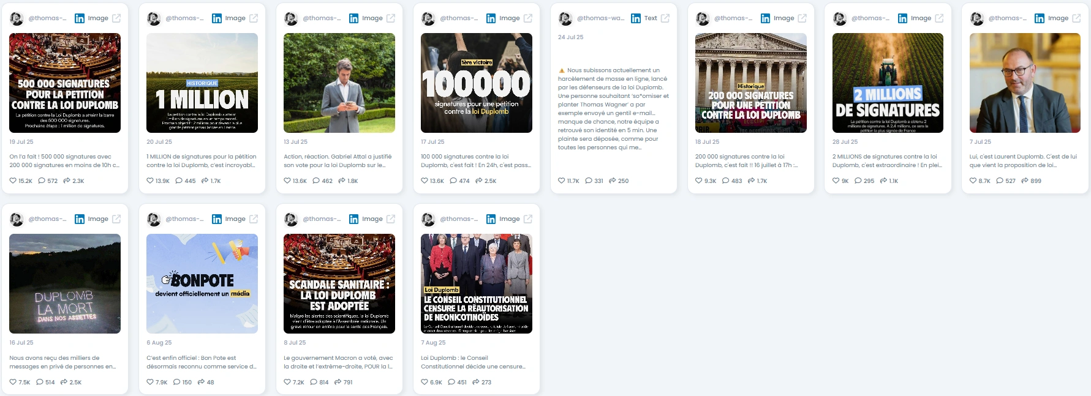Open external link icon on '100 000 signatures' post
Image resolution: width=1091 pixels, height=396 pixels.
[x=528, y=18]
